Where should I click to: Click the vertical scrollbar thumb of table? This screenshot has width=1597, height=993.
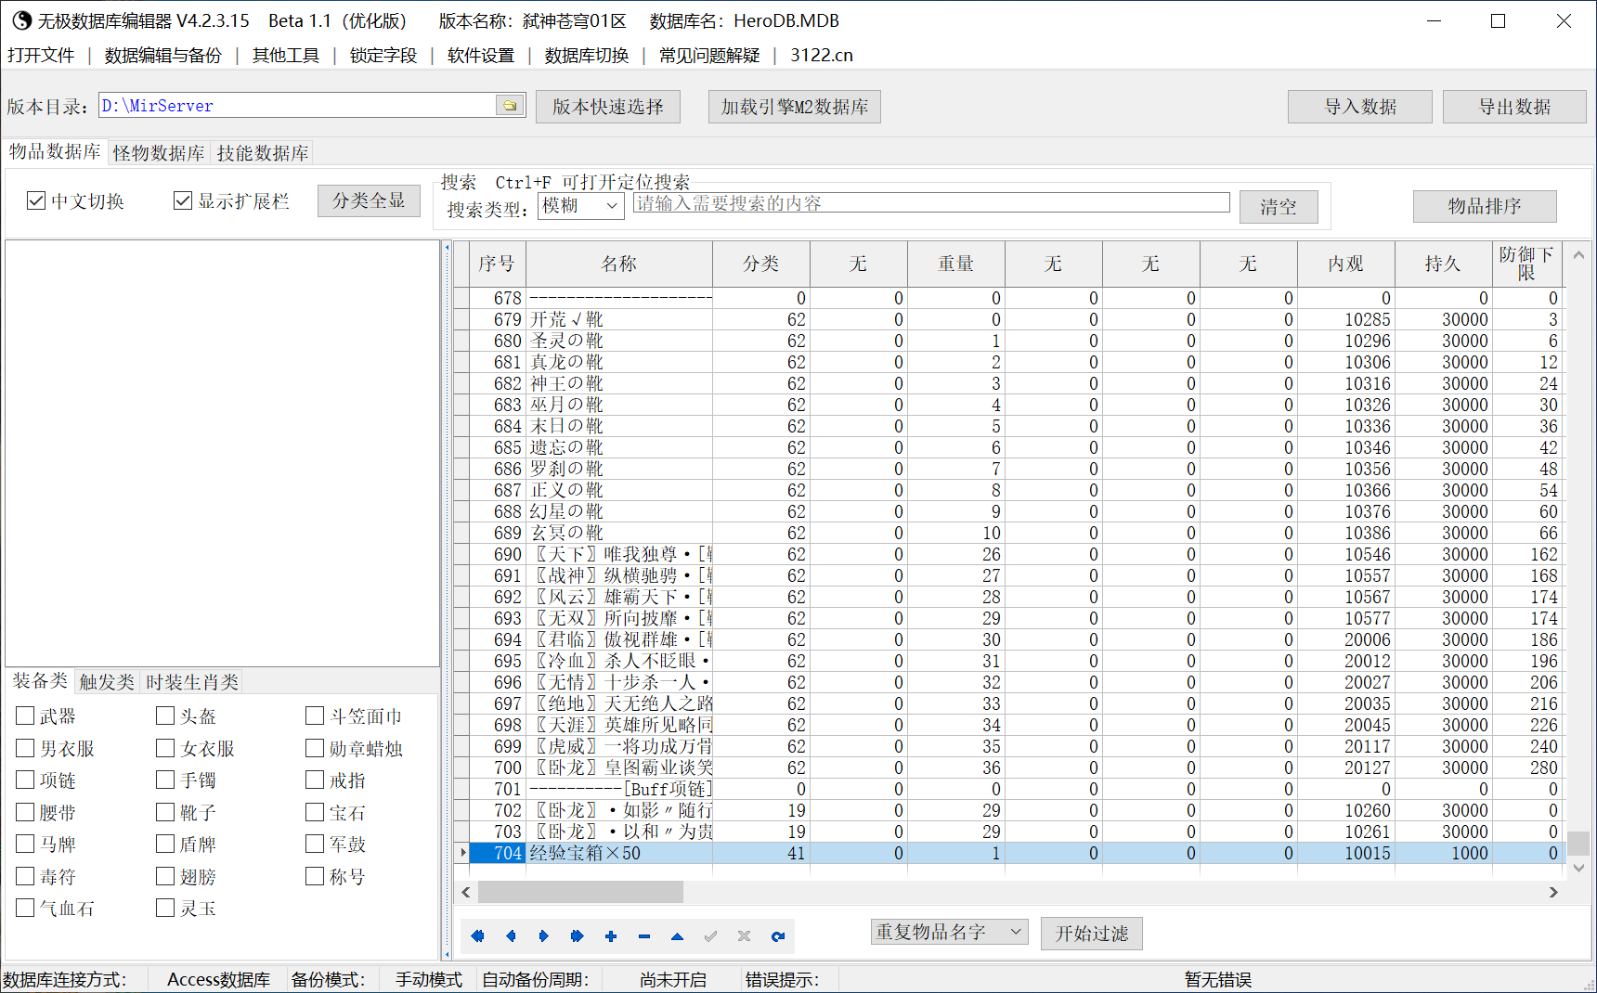[x=1578, y=843]
